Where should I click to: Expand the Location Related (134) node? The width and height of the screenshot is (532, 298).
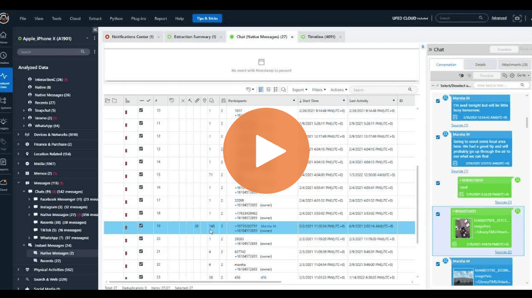[18, 154]
